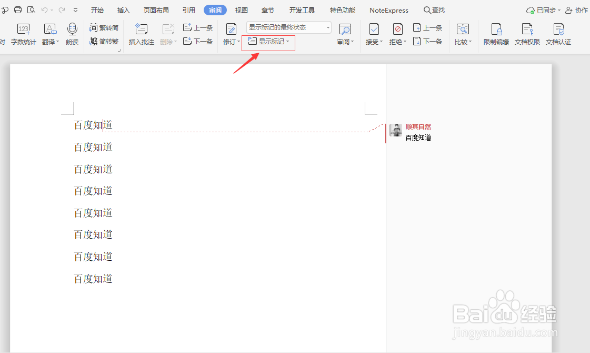Go to previous comment (上一条) beside Insert Comment
The width and height of the screenshot is (590, 353).
point(198,27)
